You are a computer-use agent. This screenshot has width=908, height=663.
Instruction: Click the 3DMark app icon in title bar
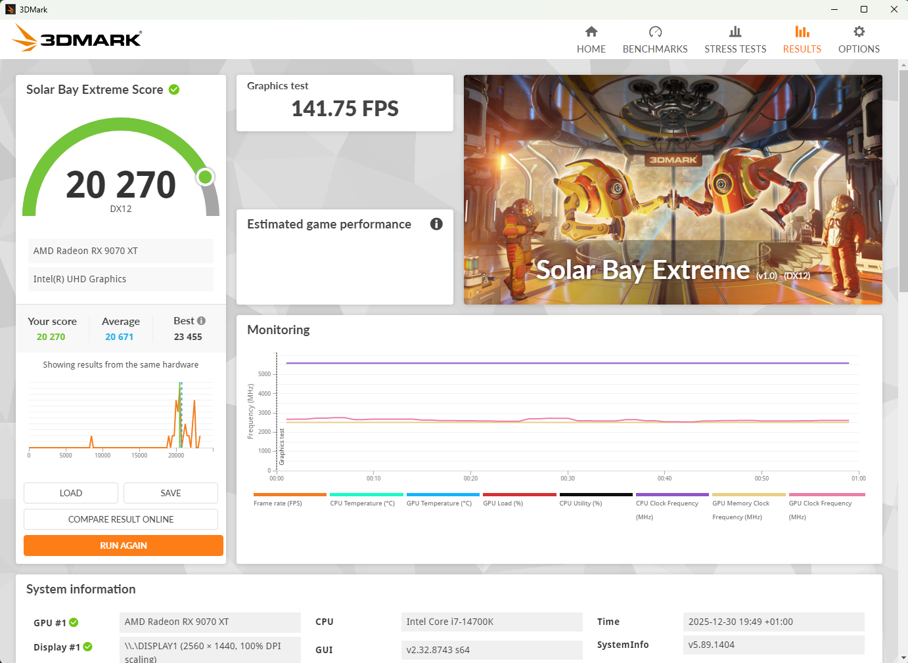11,9
